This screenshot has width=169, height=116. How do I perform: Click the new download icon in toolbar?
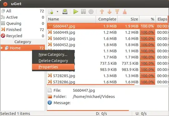coord(51,12)
